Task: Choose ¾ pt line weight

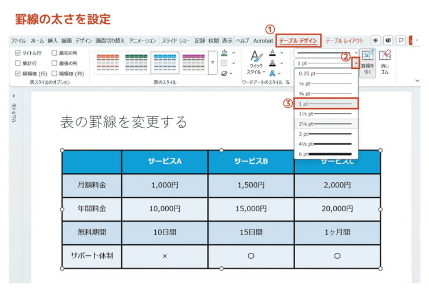Action: click(x=326, y=93)
